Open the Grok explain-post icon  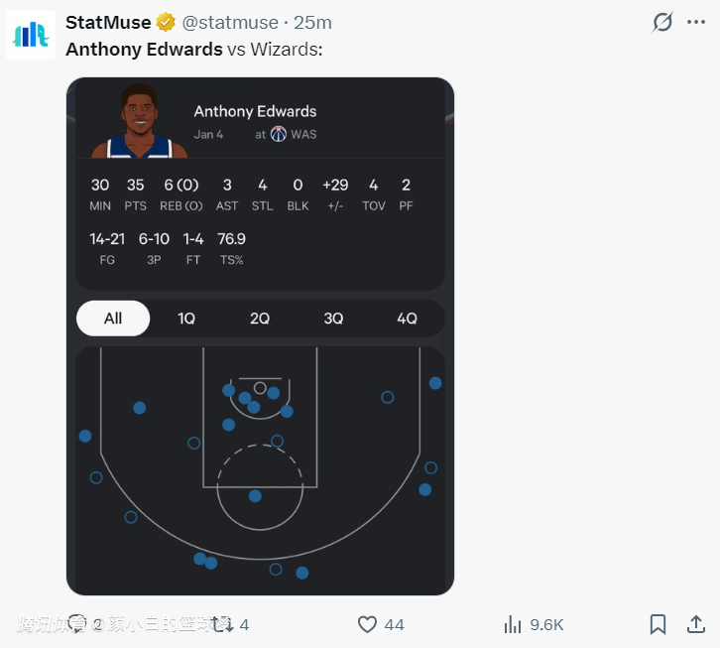point(661,22)
